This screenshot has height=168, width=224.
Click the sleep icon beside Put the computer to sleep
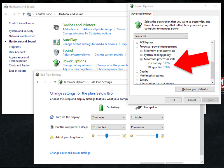click(51, 127)
